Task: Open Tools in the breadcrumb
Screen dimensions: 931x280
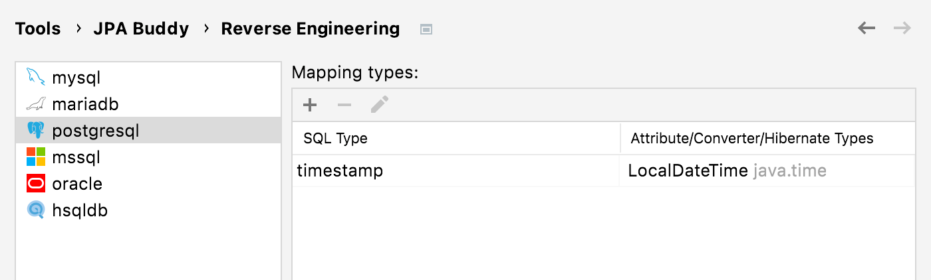Action: pyautogui.click(x=38, y=29)
